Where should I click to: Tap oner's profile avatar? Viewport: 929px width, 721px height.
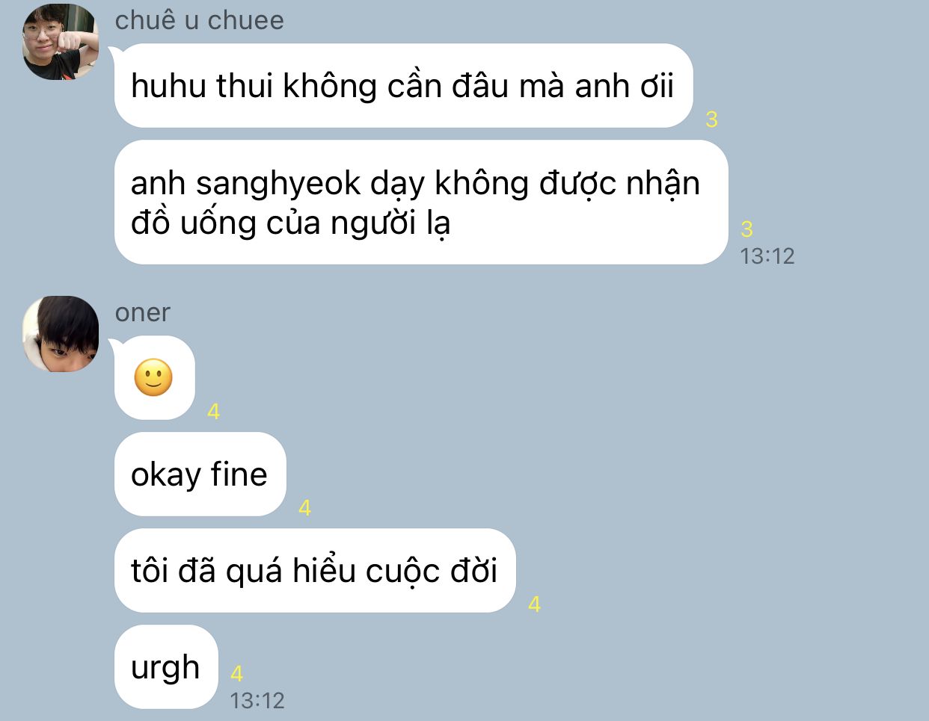point(61,334)
